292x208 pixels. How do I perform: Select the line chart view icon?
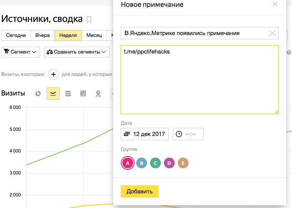click(53, 94)
